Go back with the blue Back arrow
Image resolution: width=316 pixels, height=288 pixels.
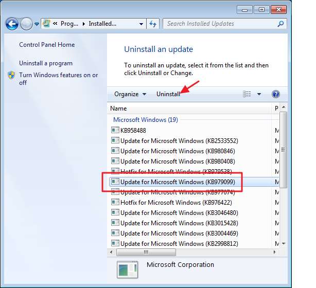pos(12,24)
